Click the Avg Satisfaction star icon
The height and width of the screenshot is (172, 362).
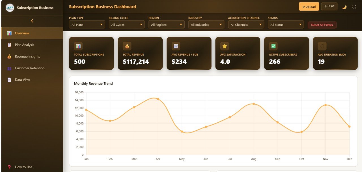(x=224, y=46)
